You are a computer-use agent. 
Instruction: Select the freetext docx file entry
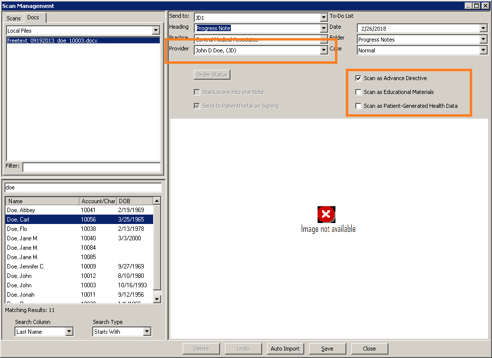(x=53, y=41)
